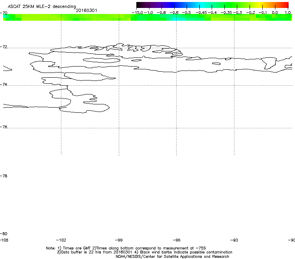
Task: Click the 'Data buffer is 22 hrs' note
Action: coord(144,252)
